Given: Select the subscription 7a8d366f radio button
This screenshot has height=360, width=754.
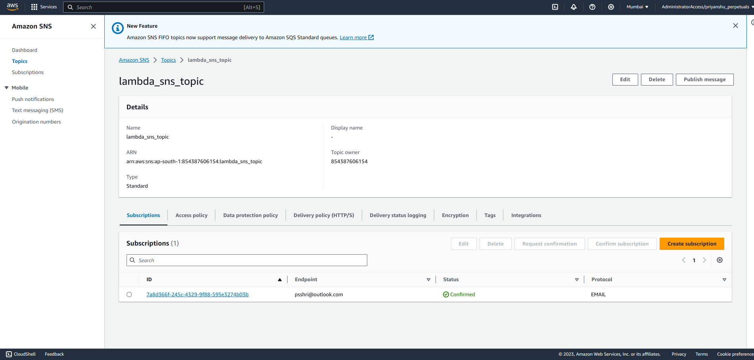Looking at the screenshot, I should tap(129, 294).
